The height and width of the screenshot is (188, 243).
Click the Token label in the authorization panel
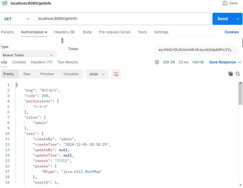73,49
